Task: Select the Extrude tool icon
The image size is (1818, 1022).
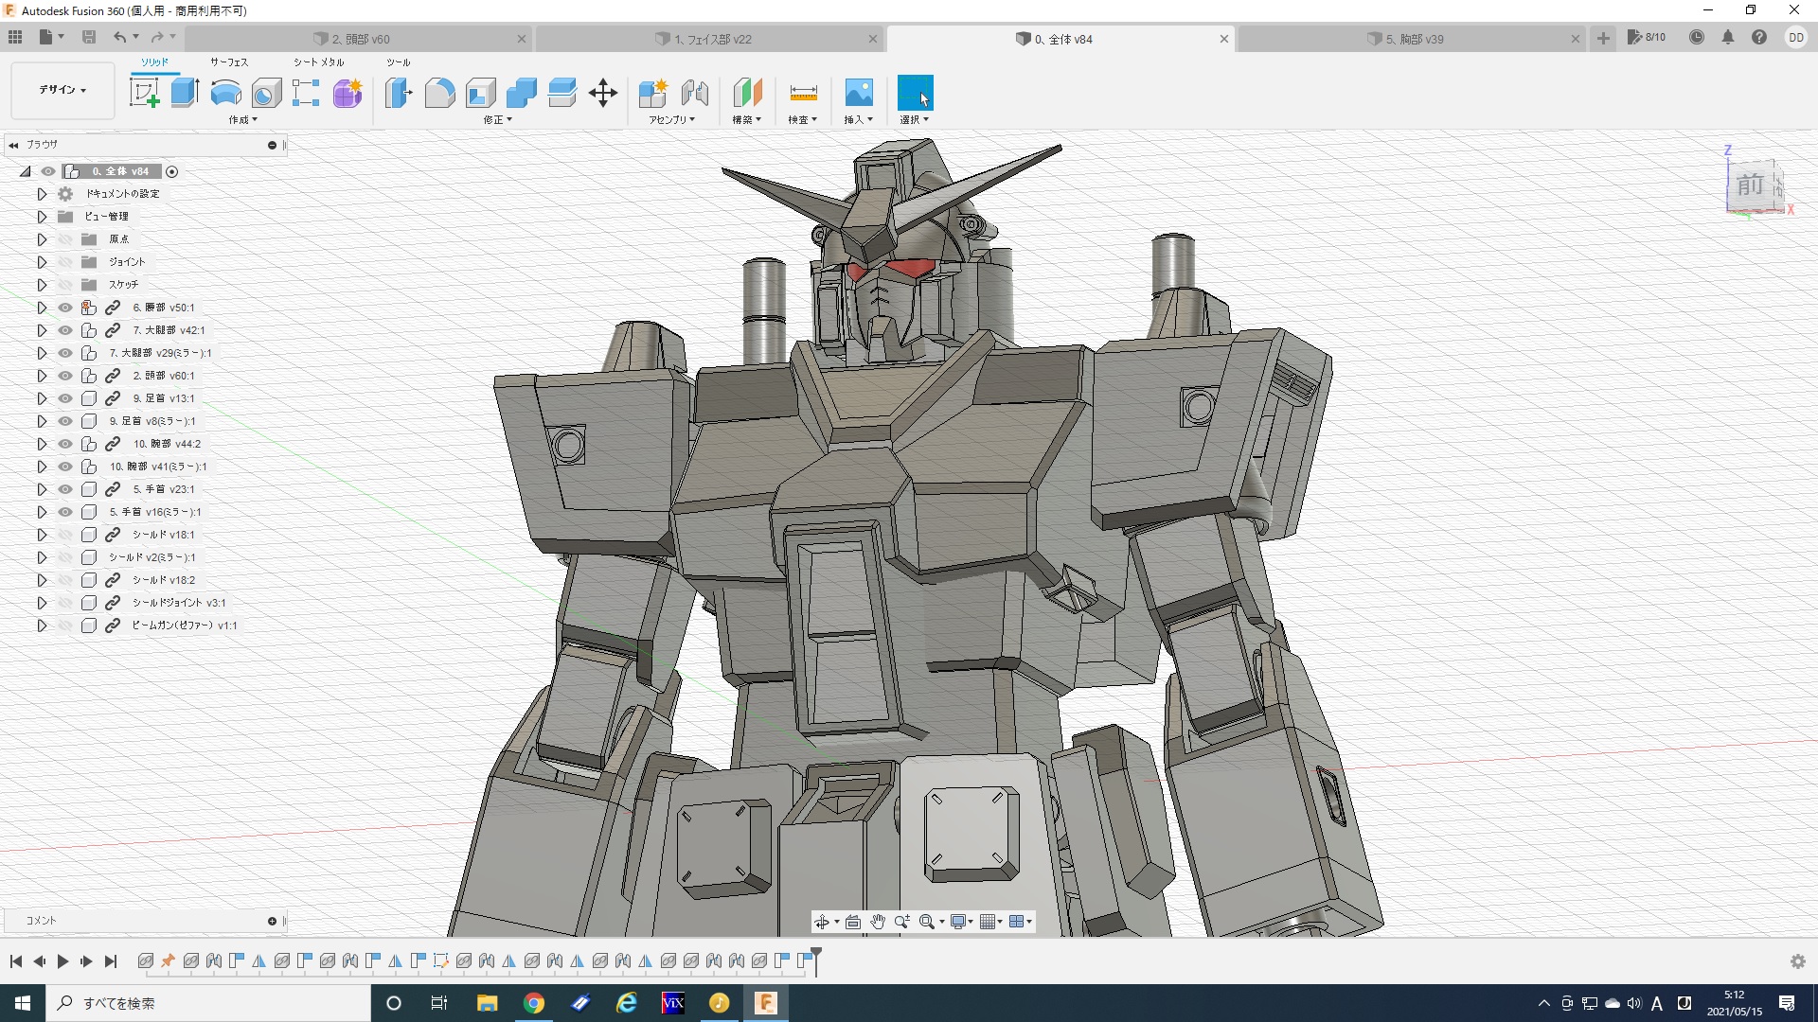Action: pos(185,93)
